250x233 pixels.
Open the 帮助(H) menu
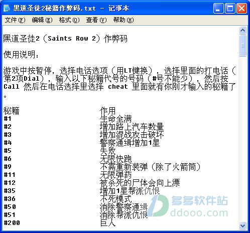(123, 20)
